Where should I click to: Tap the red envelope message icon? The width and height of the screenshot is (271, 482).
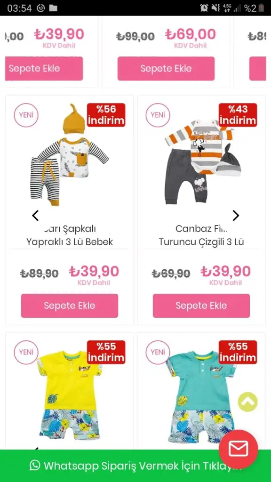pyautogui.click(x=238, y=449)
